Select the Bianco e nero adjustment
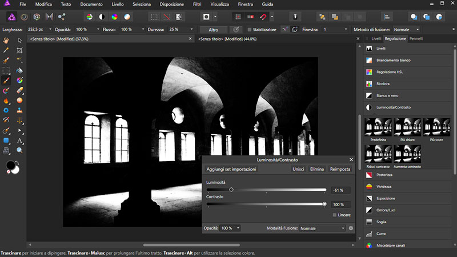 [408, 95]
